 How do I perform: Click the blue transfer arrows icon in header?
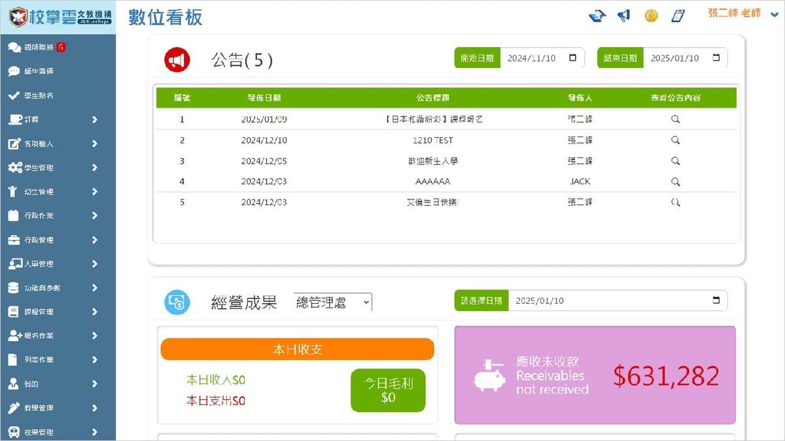coord(597,16)
